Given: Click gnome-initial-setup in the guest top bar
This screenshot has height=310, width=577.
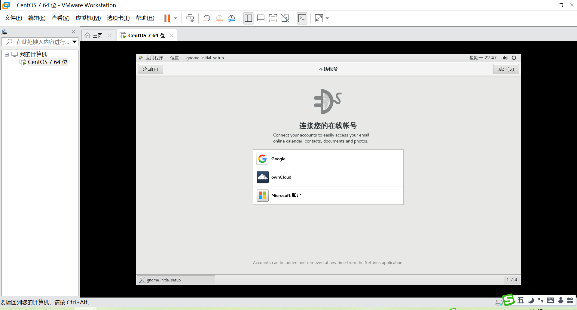Looking at the screenshot, I should tap(205, 58).
